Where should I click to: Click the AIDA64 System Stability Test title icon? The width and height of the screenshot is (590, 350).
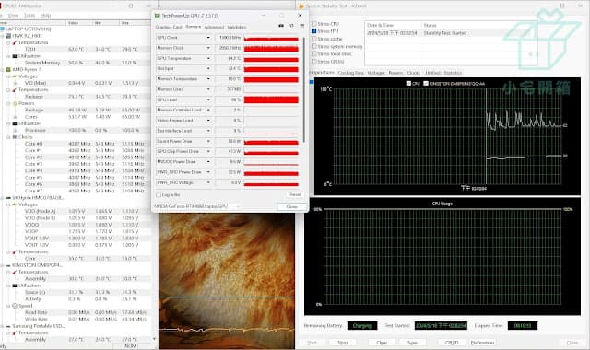click(x=301, y=6)
